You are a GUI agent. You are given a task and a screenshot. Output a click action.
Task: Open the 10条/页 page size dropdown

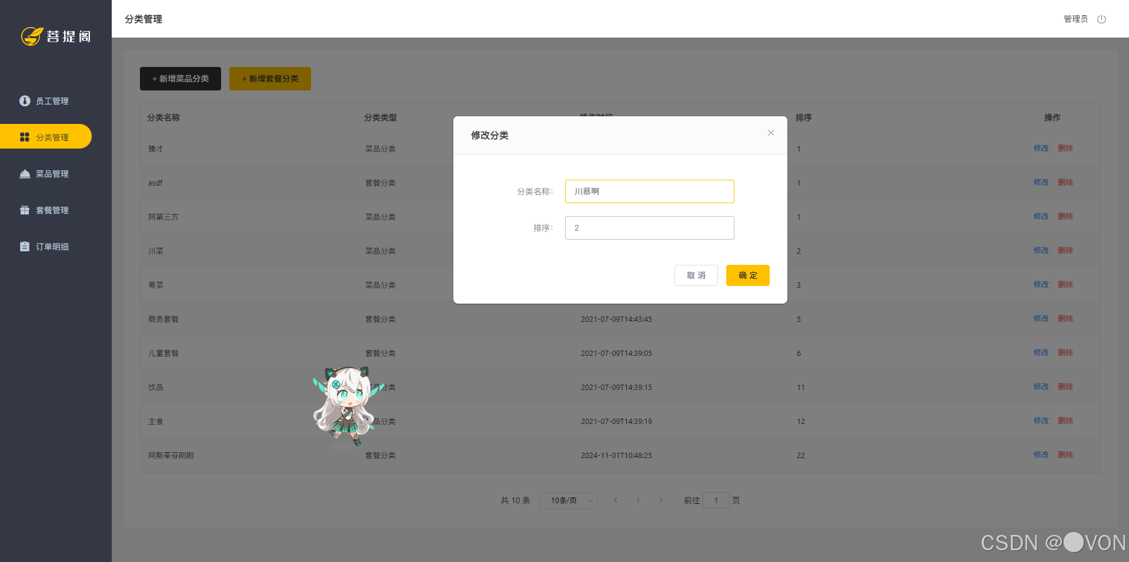[x=568, y=500]
